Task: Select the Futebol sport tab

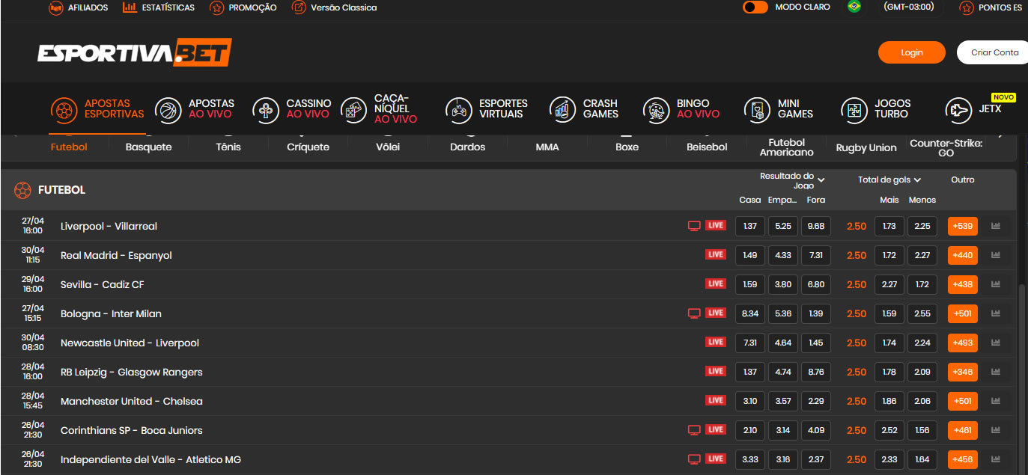Action: tap(69, 147)
